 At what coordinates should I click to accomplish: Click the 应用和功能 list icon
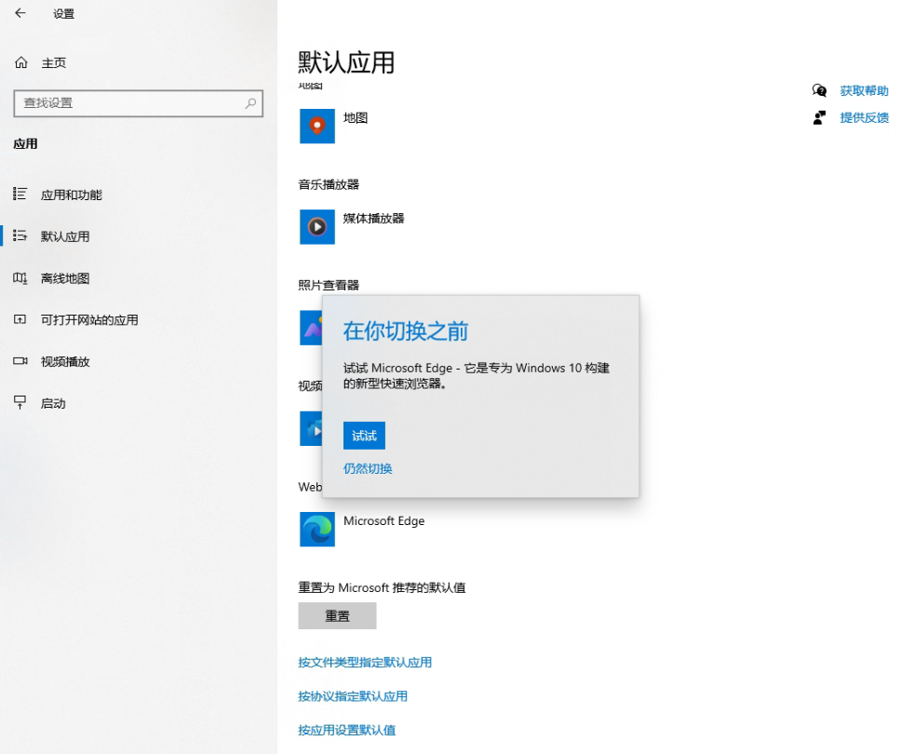(x=20, y=195)
